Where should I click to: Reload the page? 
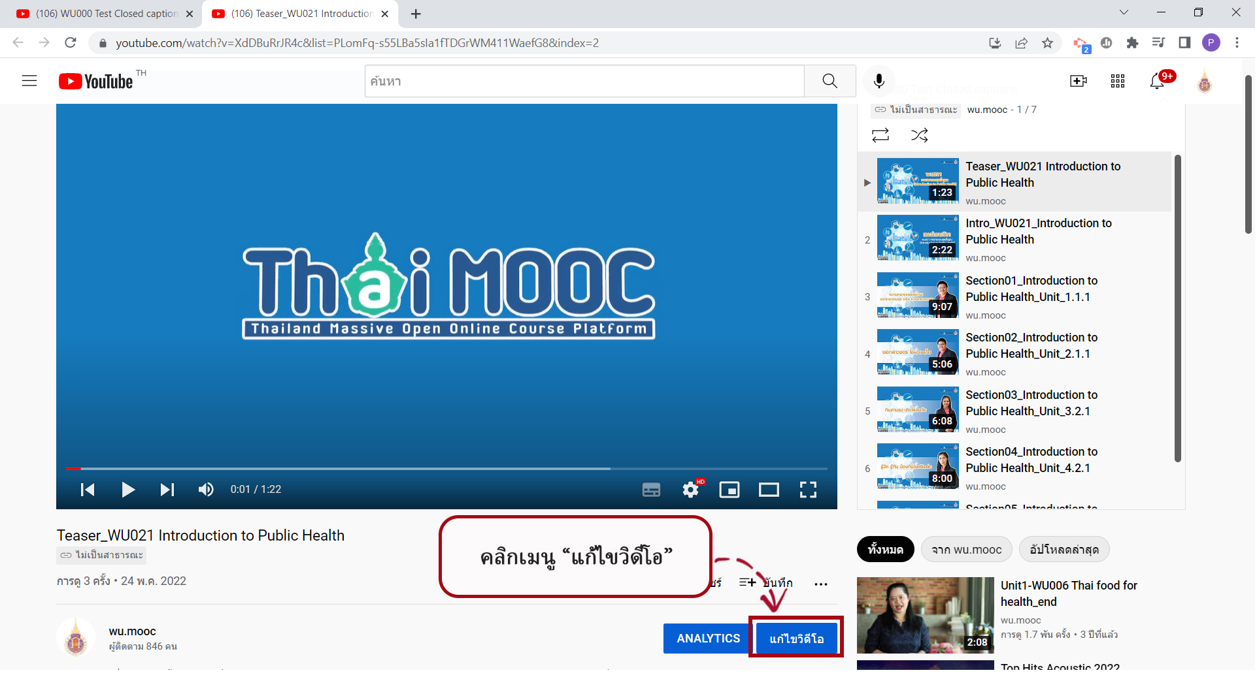(71, 43)
